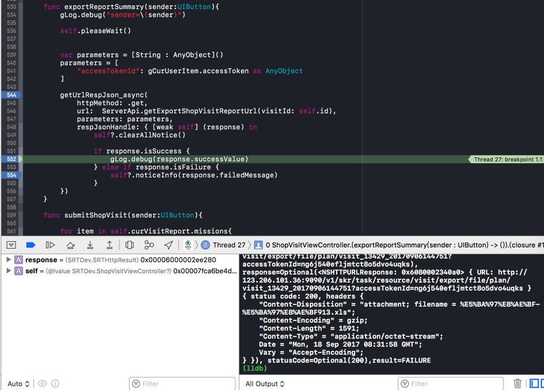Image resolution: width=544 pixels, height=390 pixels.
Task: Select stack frame 0 ShopVisitViewController closure
Action: tap(399, 245)
